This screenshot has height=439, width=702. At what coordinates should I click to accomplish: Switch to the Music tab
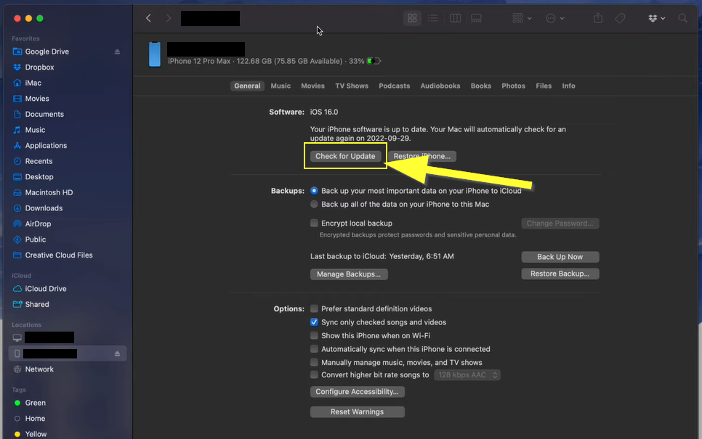pos(281,86)
